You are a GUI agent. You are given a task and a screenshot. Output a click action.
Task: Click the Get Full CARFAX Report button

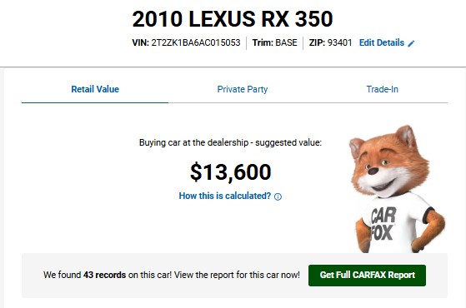tap(367, 275)
